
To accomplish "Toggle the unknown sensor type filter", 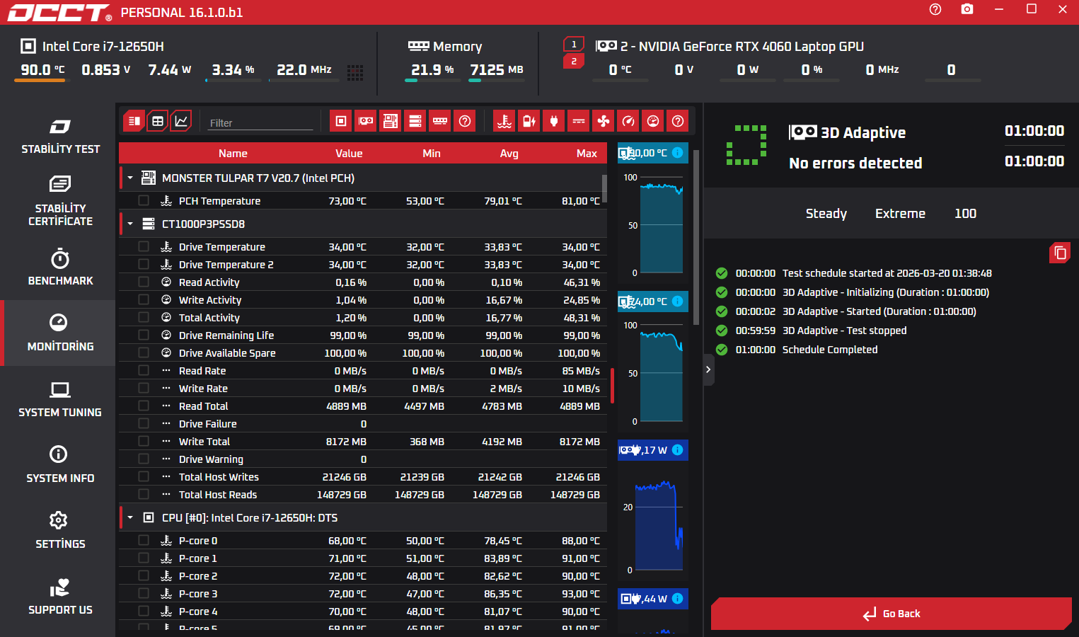I will pos(678,121).
